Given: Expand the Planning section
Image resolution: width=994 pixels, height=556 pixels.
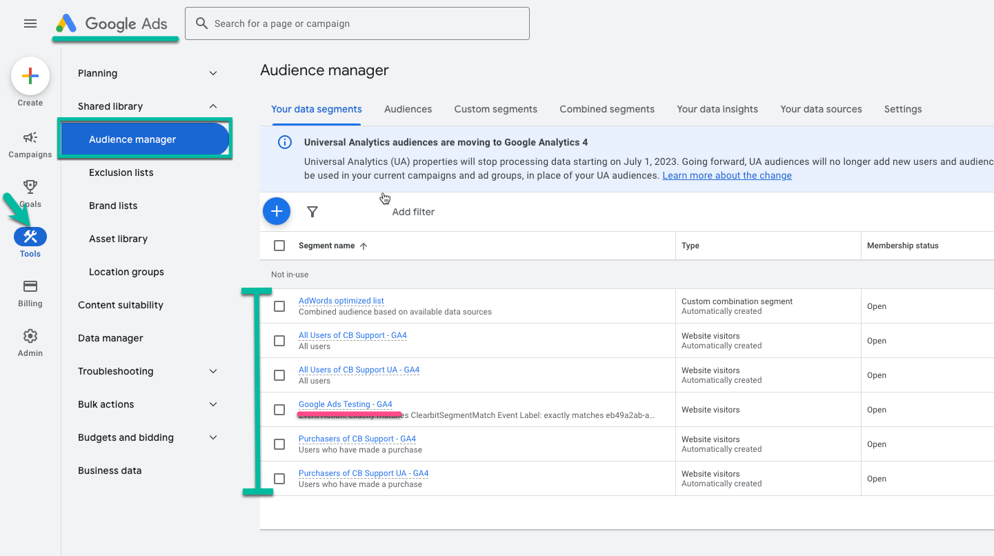Looking at the screenshot, I should pyautogui.click(x=213, y=73).
